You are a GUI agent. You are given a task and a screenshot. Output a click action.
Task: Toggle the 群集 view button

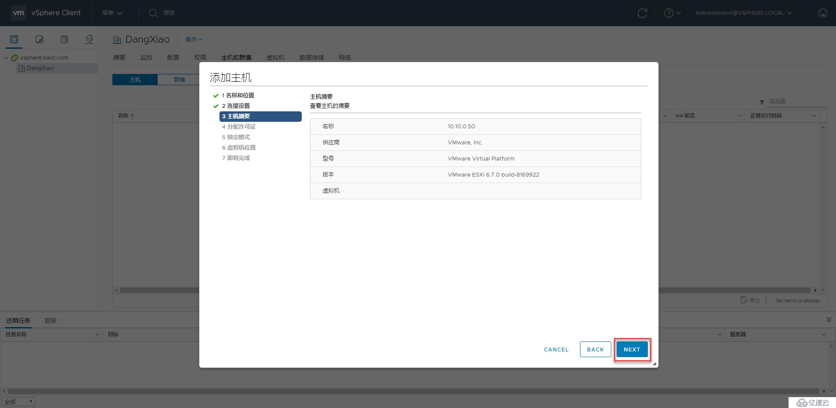(x=179, y=80)
